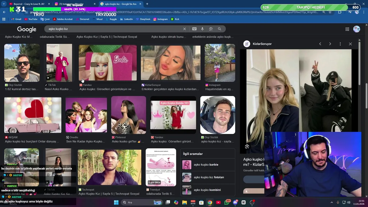Open WhatsApp from taskbar
The height and width of the screenshot is (207, 368).
(227, 202)
